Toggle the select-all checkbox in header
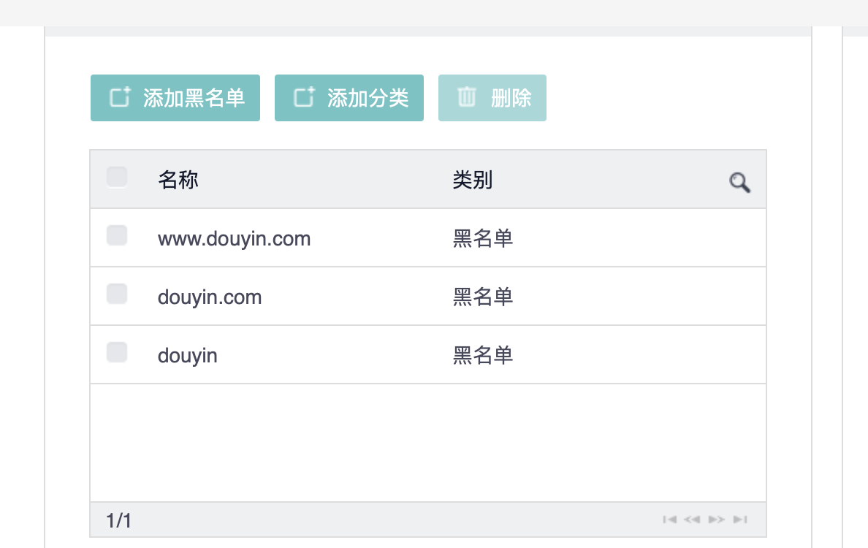Screen dimensions: 868x548 tap(117, 178)
